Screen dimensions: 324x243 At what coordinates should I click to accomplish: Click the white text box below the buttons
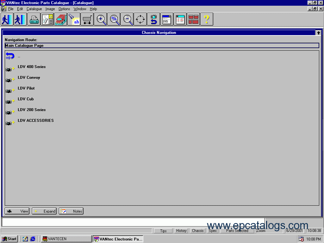coord(133,222)
